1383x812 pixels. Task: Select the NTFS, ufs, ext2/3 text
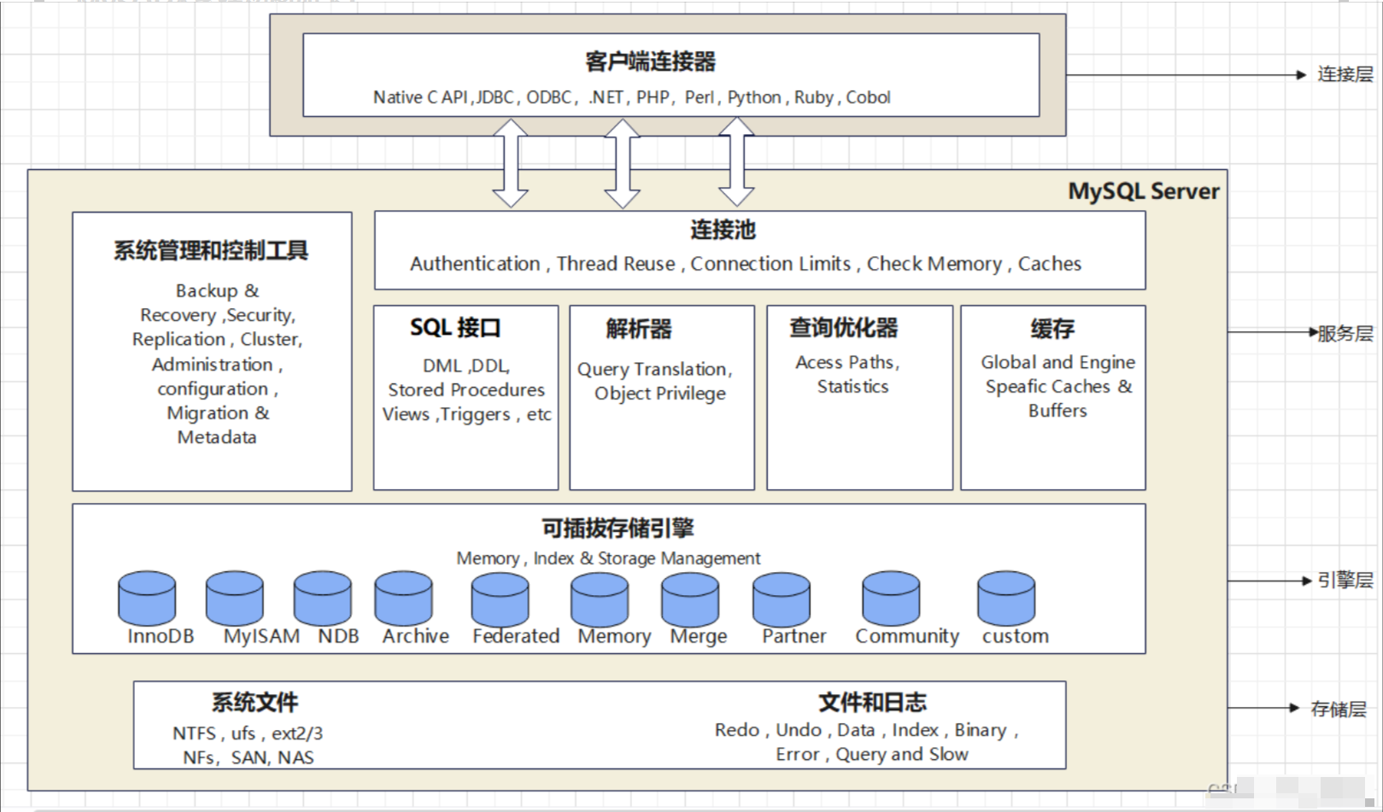[248, 733]
